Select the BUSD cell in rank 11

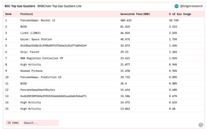(23, 83)
